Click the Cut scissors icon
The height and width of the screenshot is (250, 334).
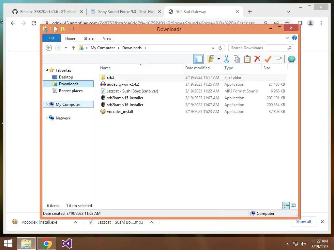click(x=226, y=59)
